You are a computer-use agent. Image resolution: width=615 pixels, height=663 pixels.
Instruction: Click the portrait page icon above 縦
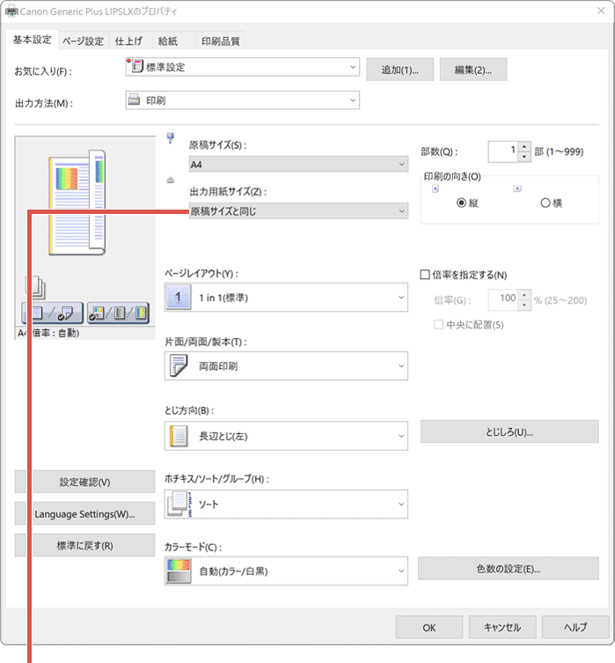[436, 188]
